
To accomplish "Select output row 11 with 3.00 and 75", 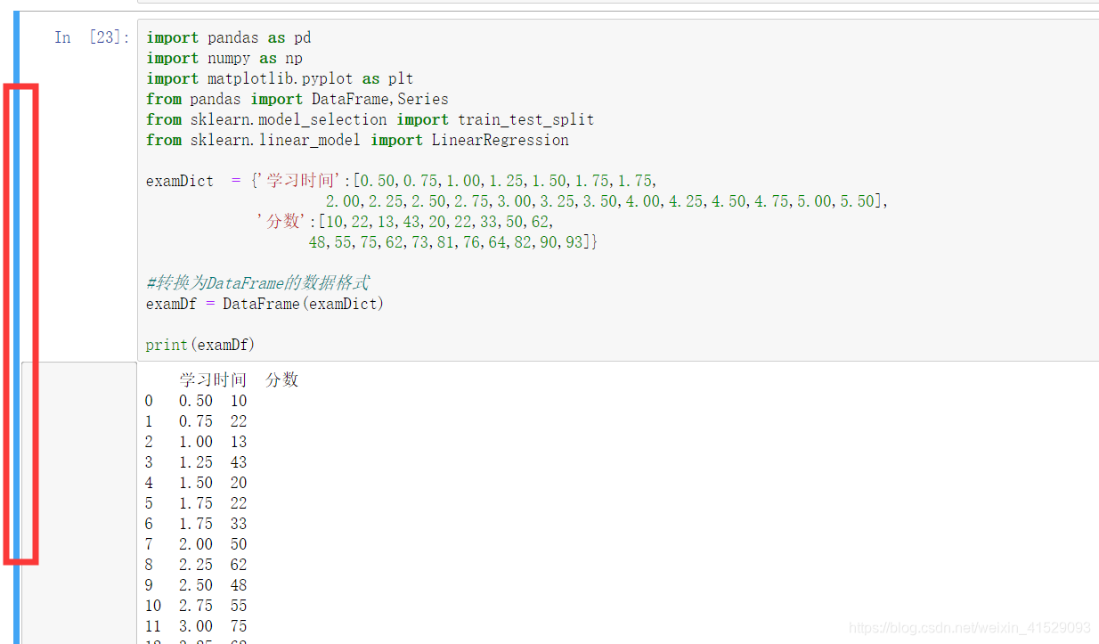I will pyautogui.click(x=196, y=626).
